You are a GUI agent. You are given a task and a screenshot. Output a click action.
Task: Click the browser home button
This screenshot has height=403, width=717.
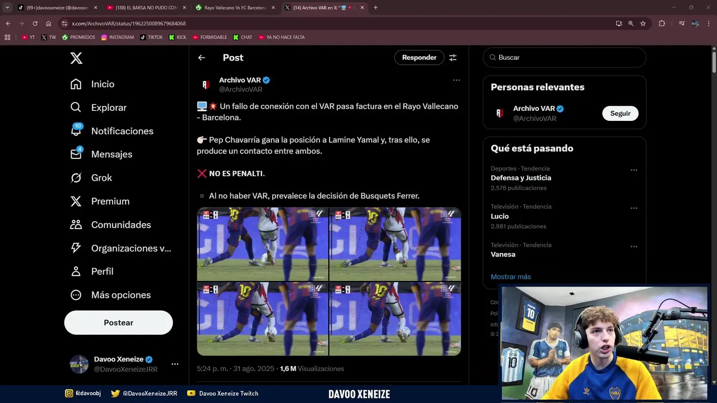48,24
